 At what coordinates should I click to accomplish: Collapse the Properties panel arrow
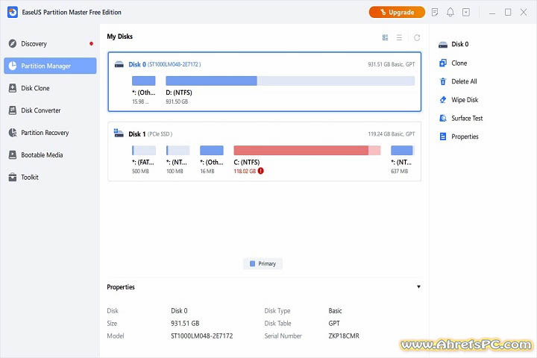coord(418,286)
